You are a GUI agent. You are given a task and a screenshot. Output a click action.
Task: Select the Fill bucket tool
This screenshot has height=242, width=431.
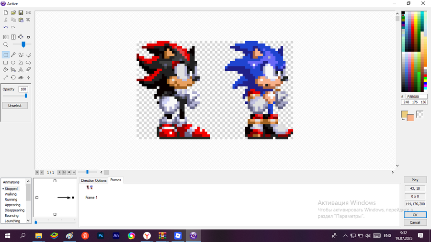tap(6, 70)
